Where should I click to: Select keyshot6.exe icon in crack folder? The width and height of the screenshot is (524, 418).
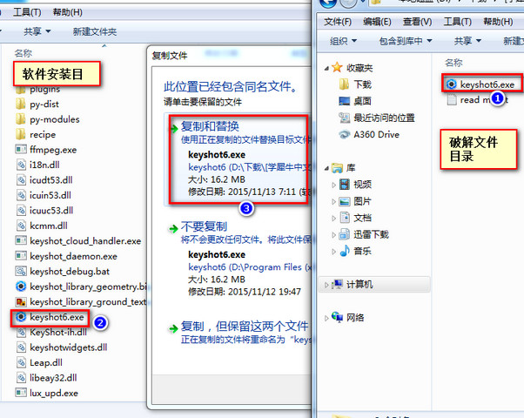(451, 84)
